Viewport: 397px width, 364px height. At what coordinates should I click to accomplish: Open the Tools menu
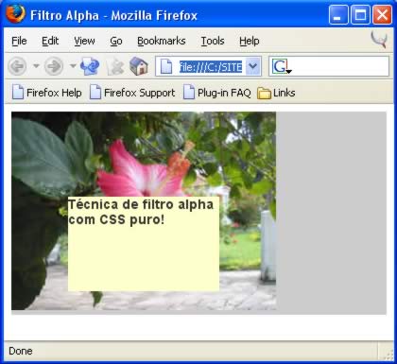click(213, 41)
